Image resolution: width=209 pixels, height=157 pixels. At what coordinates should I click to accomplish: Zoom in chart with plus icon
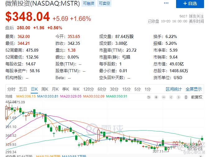click(156, 97)
